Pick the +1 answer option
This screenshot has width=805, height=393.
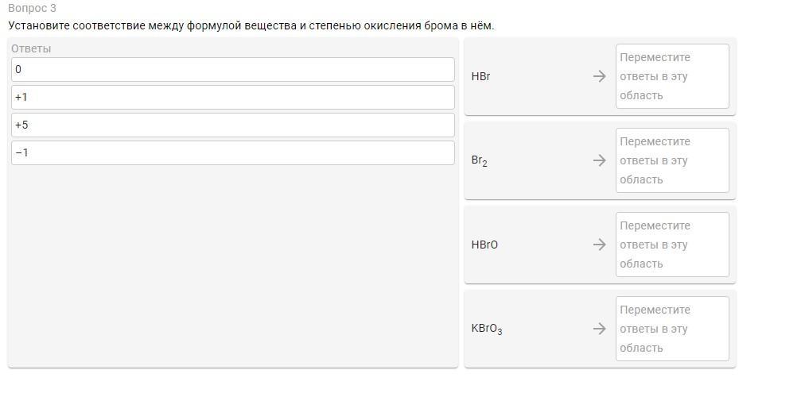click(232, 97)
